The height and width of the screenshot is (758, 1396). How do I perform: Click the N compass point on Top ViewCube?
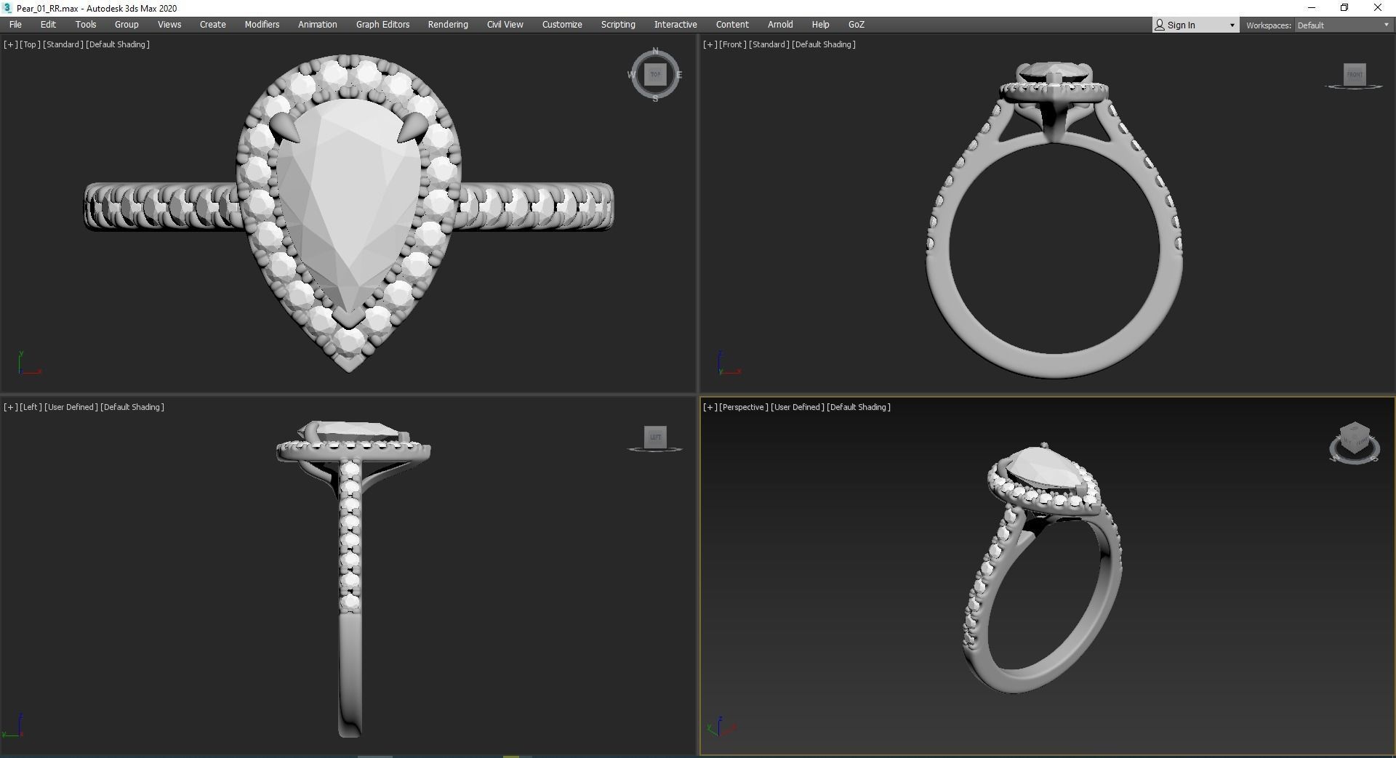pyautogui.click(x=655, y=51)
